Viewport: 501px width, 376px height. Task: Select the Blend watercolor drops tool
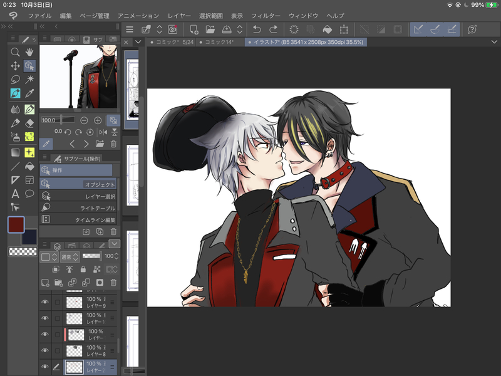click(15, 109)
